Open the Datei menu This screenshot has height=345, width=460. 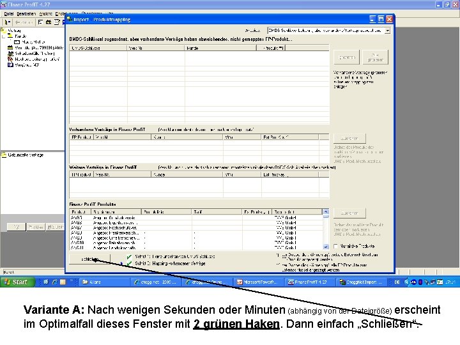(x=8, y=14)
